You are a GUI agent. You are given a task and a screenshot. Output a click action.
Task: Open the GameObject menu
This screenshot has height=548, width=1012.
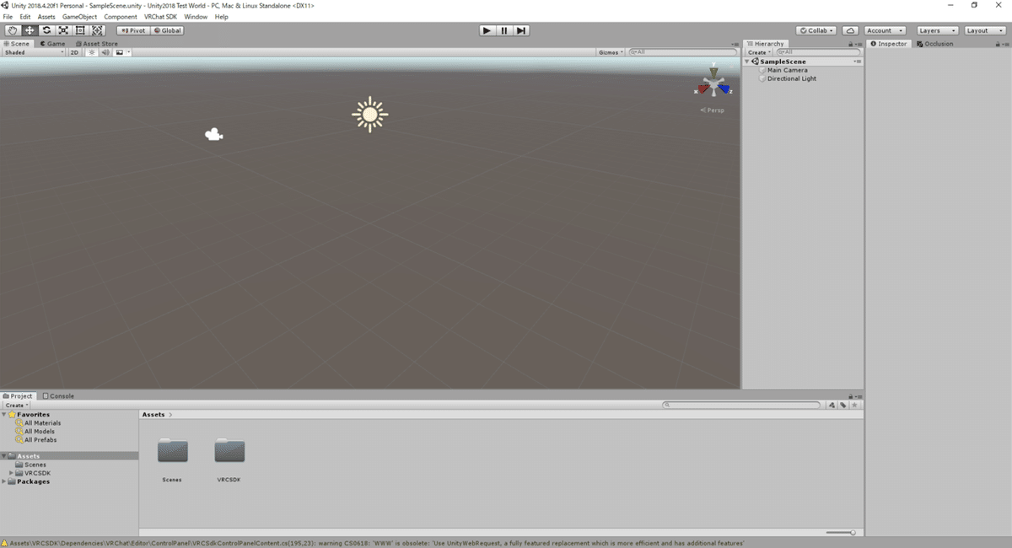79,17
